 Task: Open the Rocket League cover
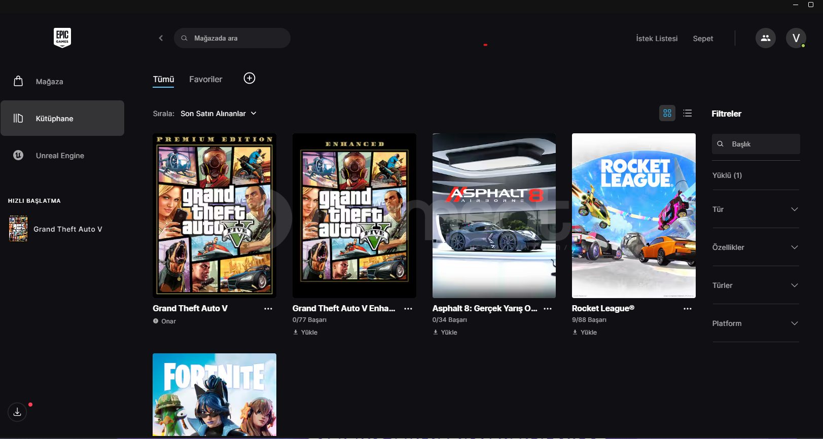click(x=634, y=215)
